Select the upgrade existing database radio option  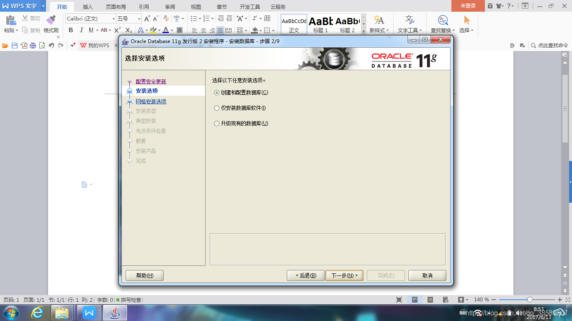coord(241,123)
